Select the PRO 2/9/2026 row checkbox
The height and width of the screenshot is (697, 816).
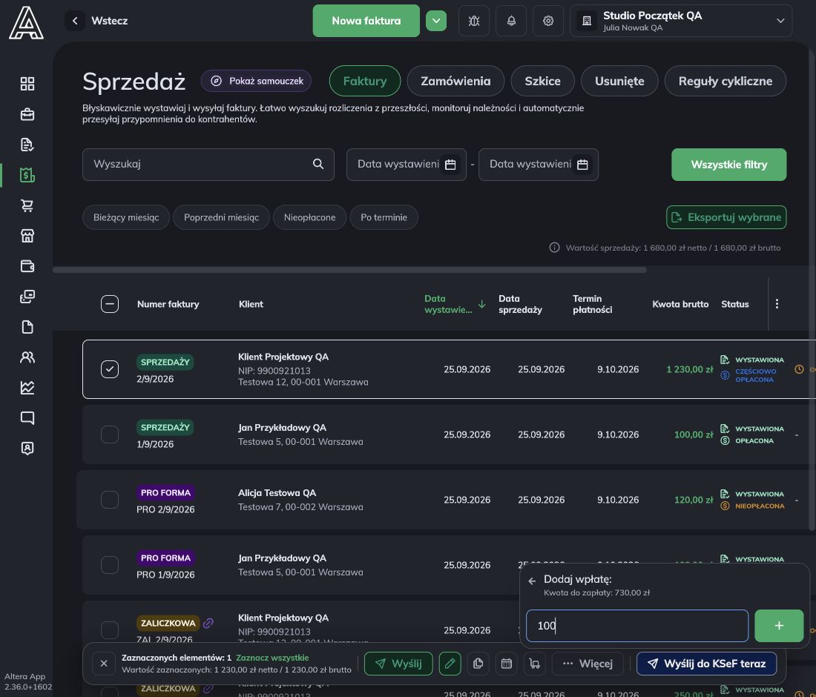(110, 499)
